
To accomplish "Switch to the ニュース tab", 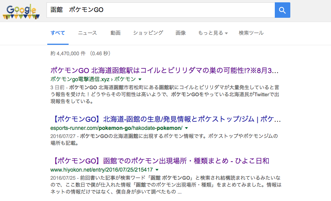I will click(x=87, y=33).
